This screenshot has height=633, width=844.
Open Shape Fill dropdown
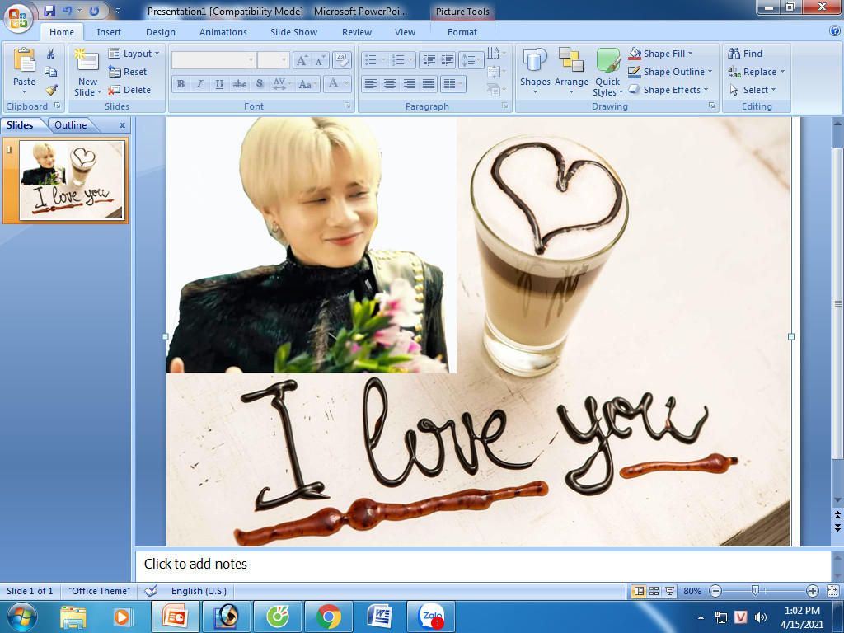[x=660, y=54]
